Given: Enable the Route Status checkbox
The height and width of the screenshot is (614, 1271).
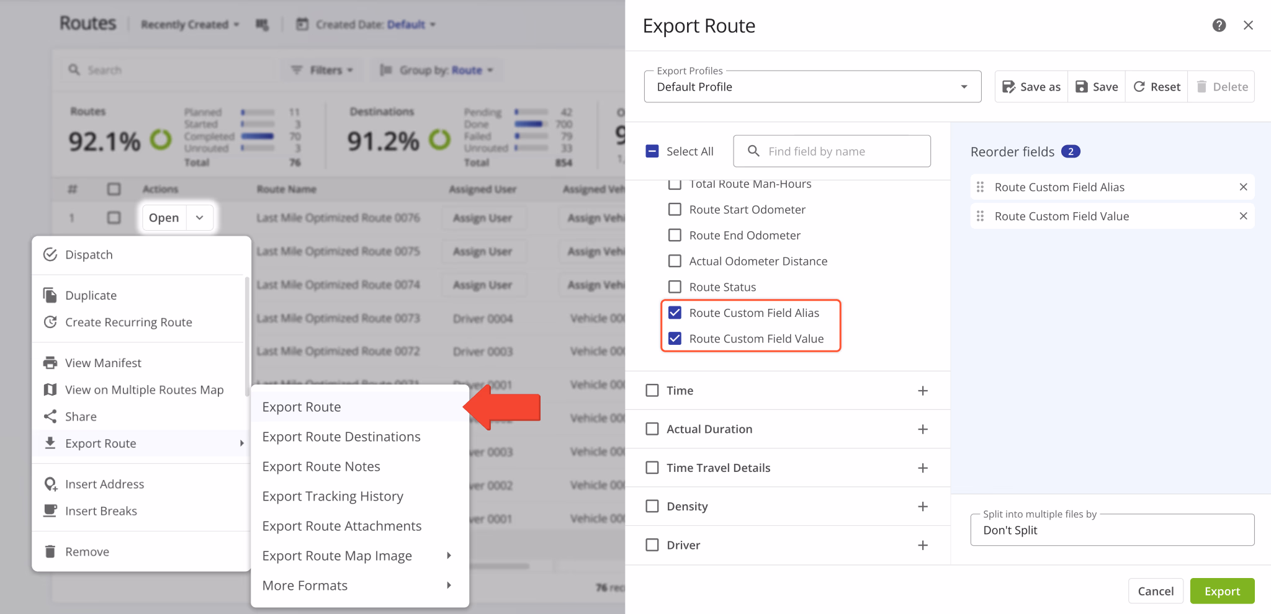Looking at the screenshot, I should pyautogui.click(x=675, y=287).
